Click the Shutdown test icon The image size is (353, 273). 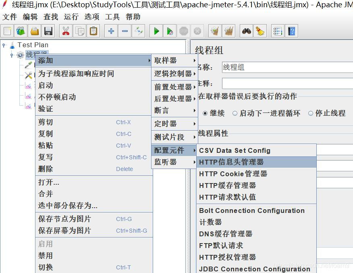tap(197, 31)
